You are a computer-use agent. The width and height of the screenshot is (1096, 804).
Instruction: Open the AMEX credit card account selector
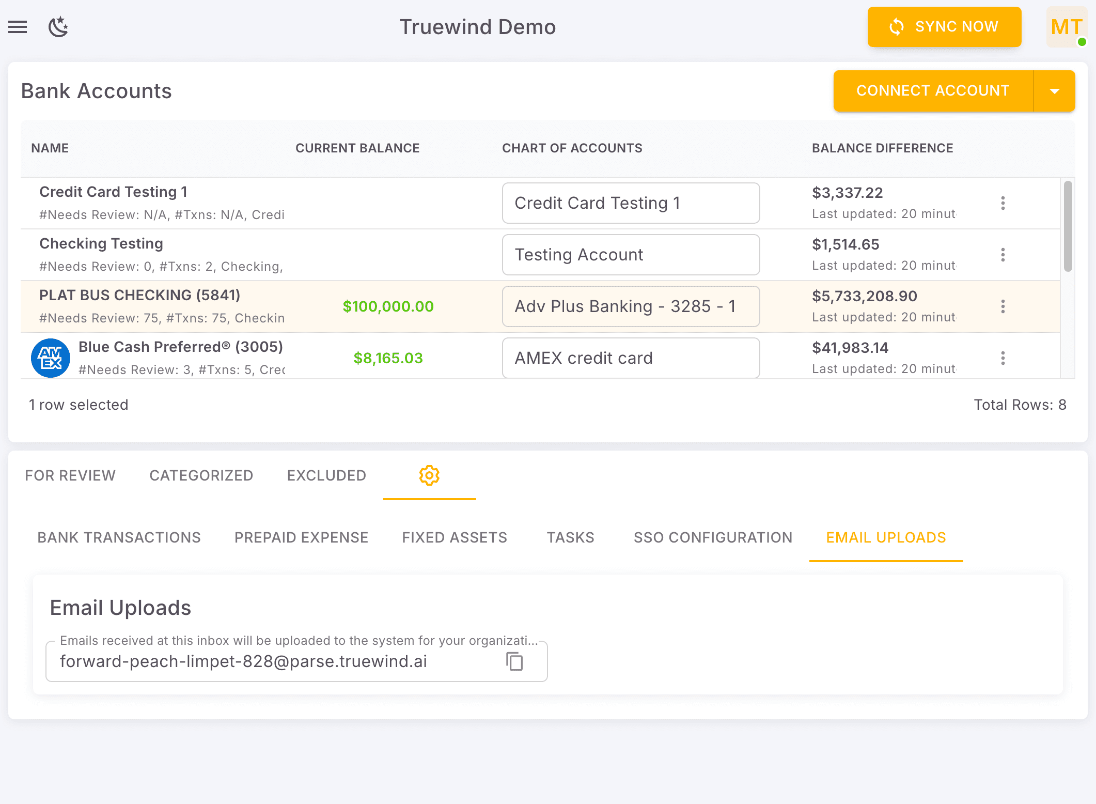(x=630, y=358)
